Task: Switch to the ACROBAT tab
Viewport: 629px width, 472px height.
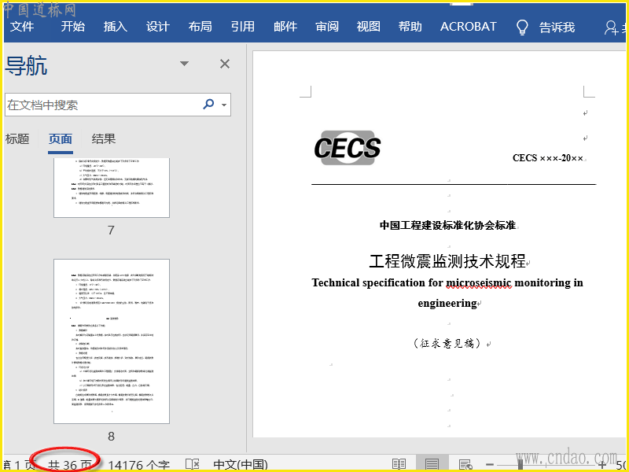Action: (x=468, y=27)
